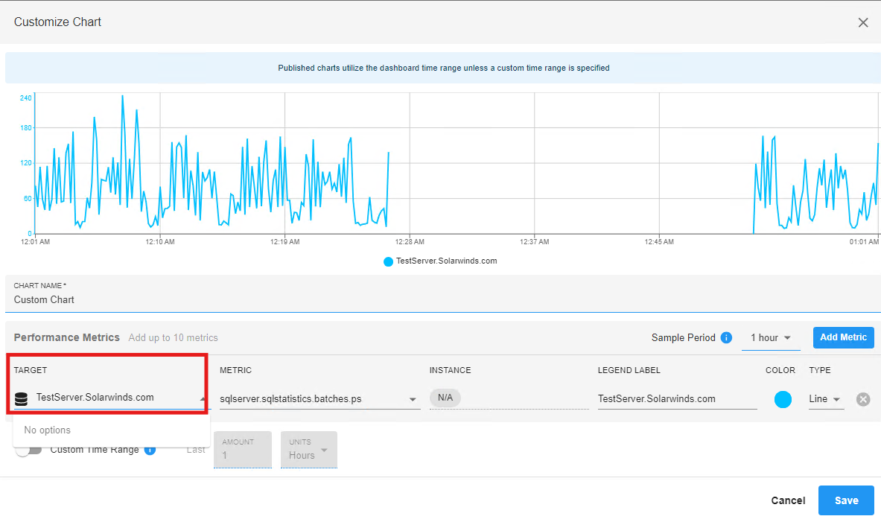
Task: Open the Sample Period 1 hour dropdown
Action: pos(770,337)
